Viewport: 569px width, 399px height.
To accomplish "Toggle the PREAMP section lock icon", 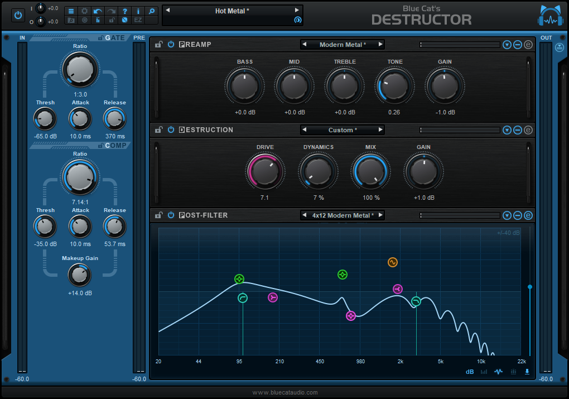I will 158,44.
